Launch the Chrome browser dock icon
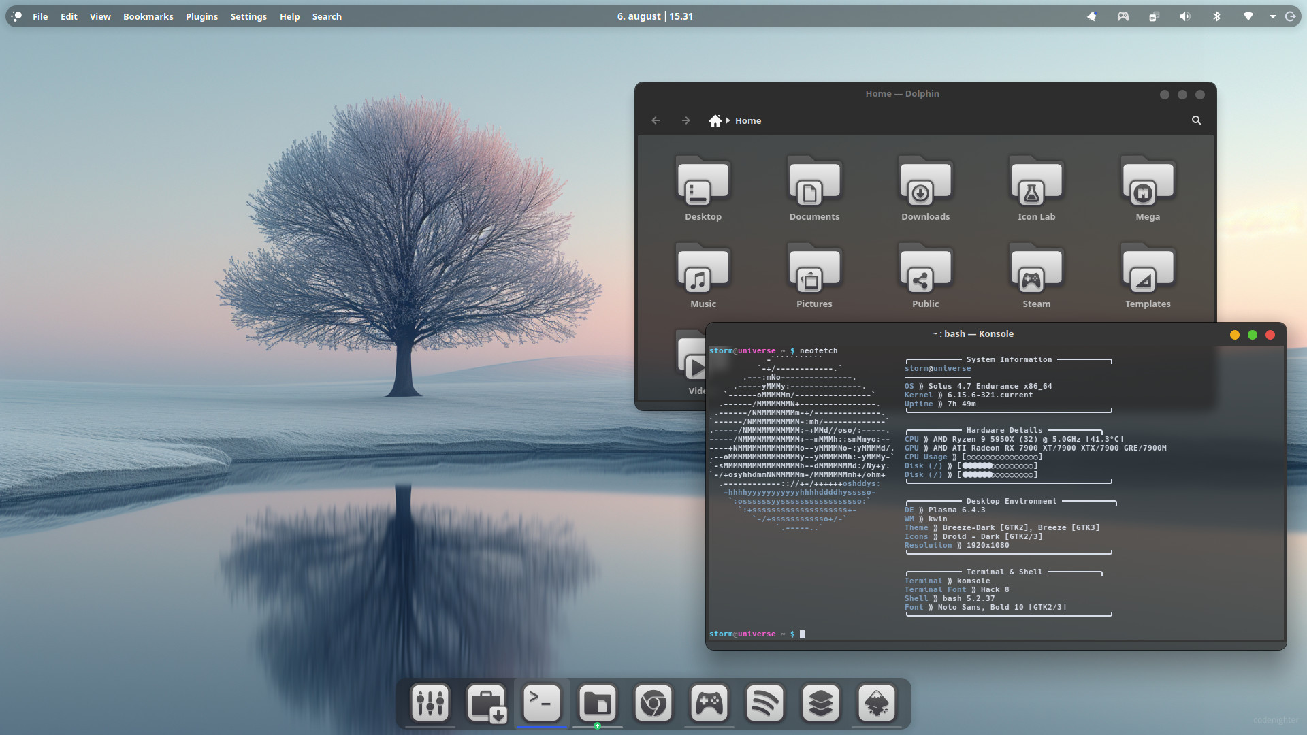The image size is (1307, 735). click(x=653, y=703)
